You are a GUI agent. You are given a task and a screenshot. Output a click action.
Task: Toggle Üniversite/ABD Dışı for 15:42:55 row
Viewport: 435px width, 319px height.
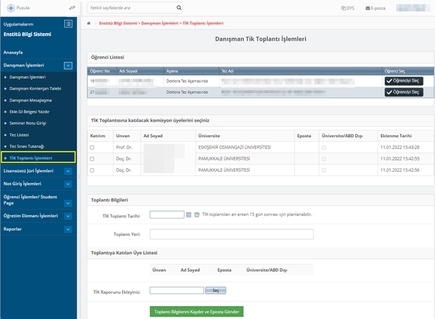point(323,159)
